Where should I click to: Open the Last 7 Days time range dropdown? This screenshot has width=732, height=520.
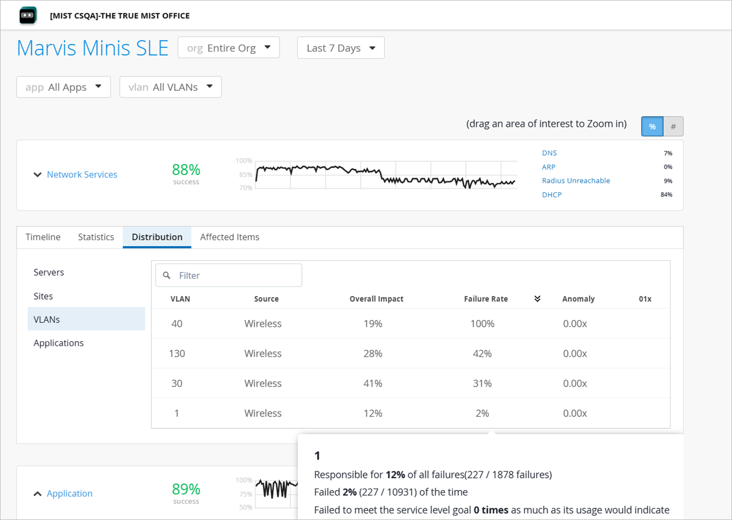click(x=341, y=48)
